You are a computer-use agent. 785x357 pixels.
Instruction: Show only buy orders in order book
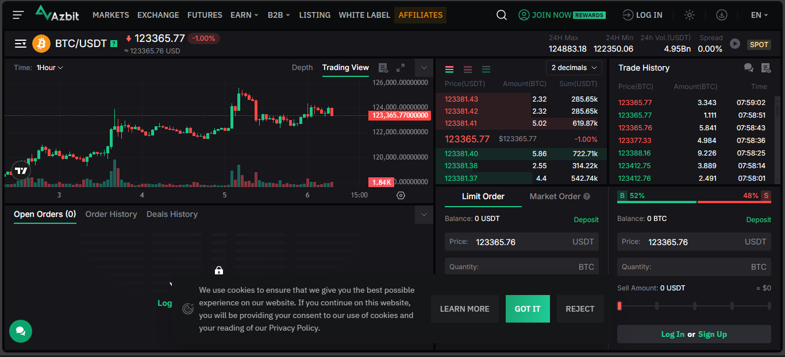(486, 69)
